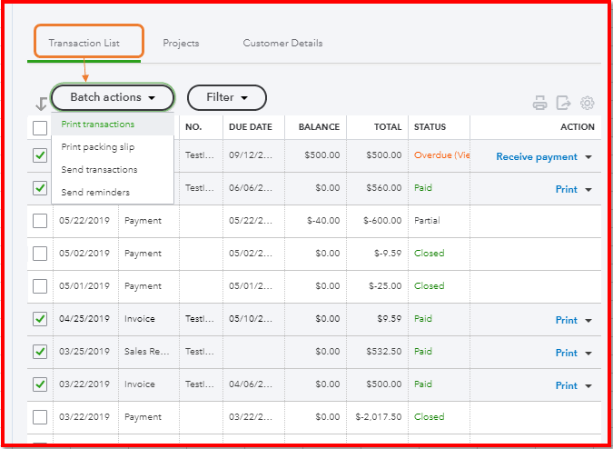This screenshot has width=613, height=449.
Task: Expand the Print arrow for the $9.59 invoice
Action: [588, 321]
